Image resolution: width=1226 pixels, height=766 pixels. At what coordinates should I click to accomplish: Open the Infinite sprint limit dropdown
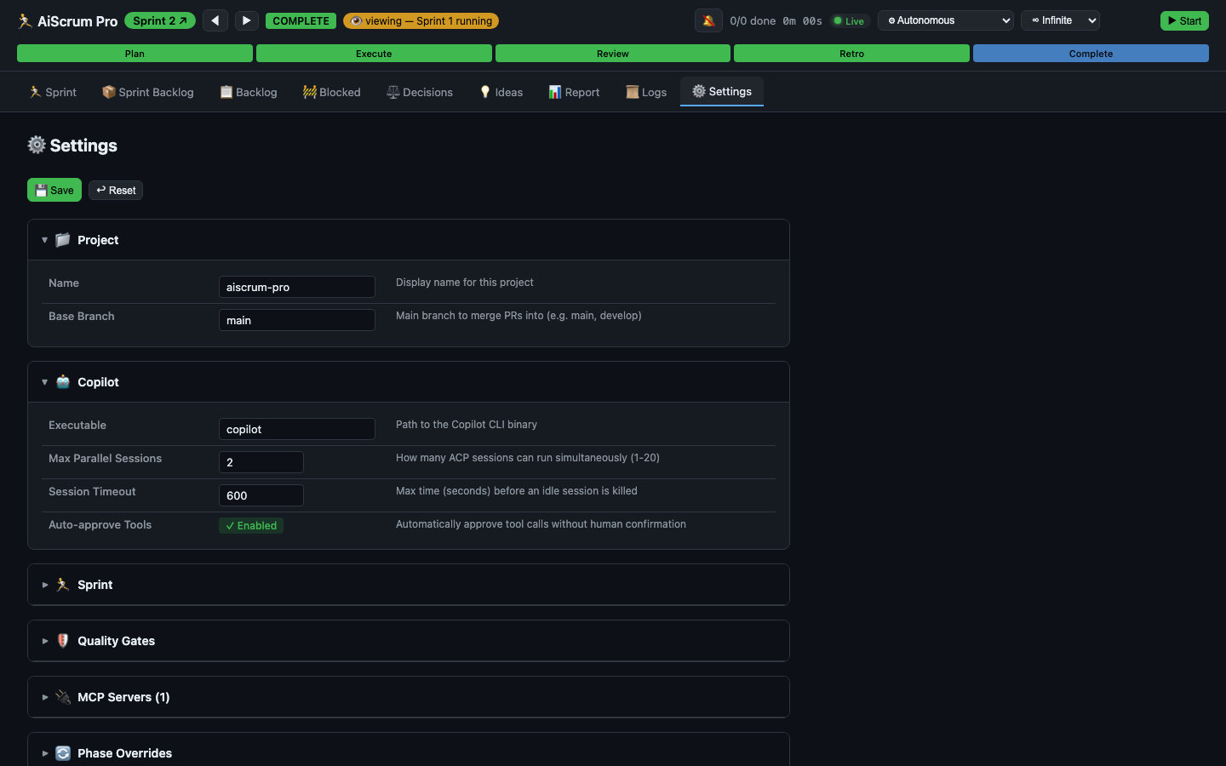coord(1060,20)
